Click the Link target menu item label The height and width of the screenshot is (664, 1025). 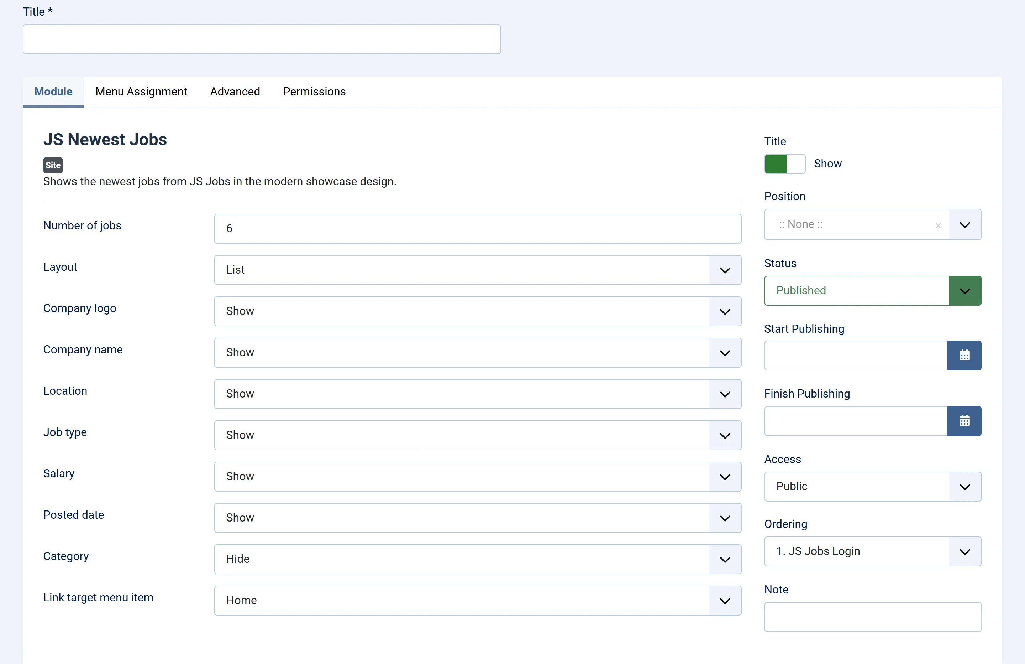point(98,598)
